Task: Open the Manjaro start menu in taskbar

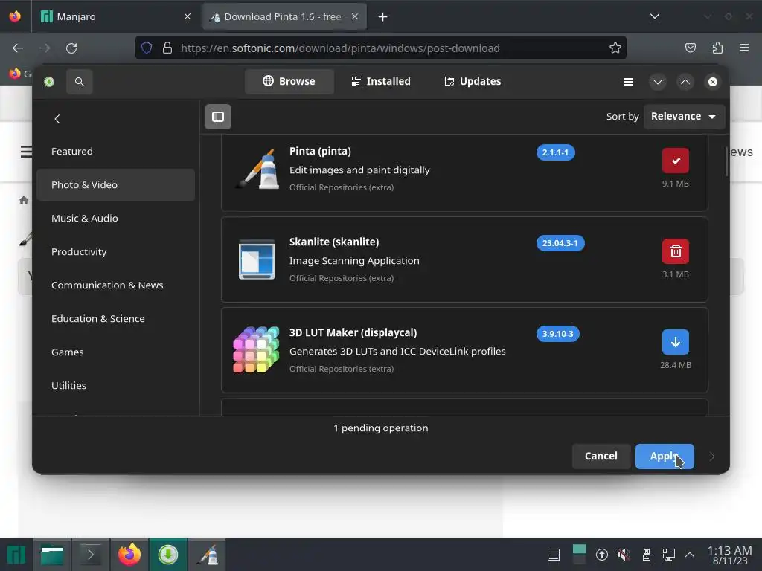Action: (16, 555)
